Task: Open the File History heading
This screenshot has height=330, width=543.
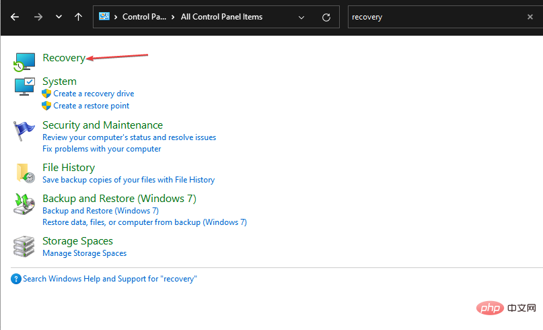Action: tap(69, 168)
